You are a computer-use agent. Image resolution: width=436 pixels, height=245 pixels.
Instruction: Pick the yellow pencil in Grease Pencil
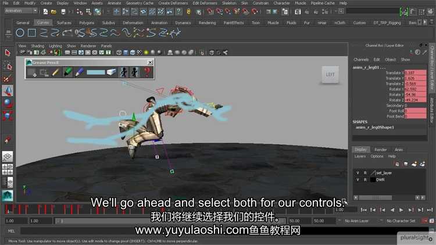tap(55, 72)
